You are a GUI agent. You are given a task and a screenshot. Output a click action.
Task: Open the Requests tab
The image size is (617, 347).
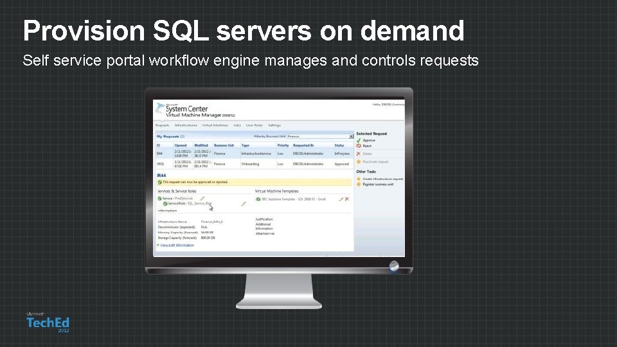[x=162, y=125]
